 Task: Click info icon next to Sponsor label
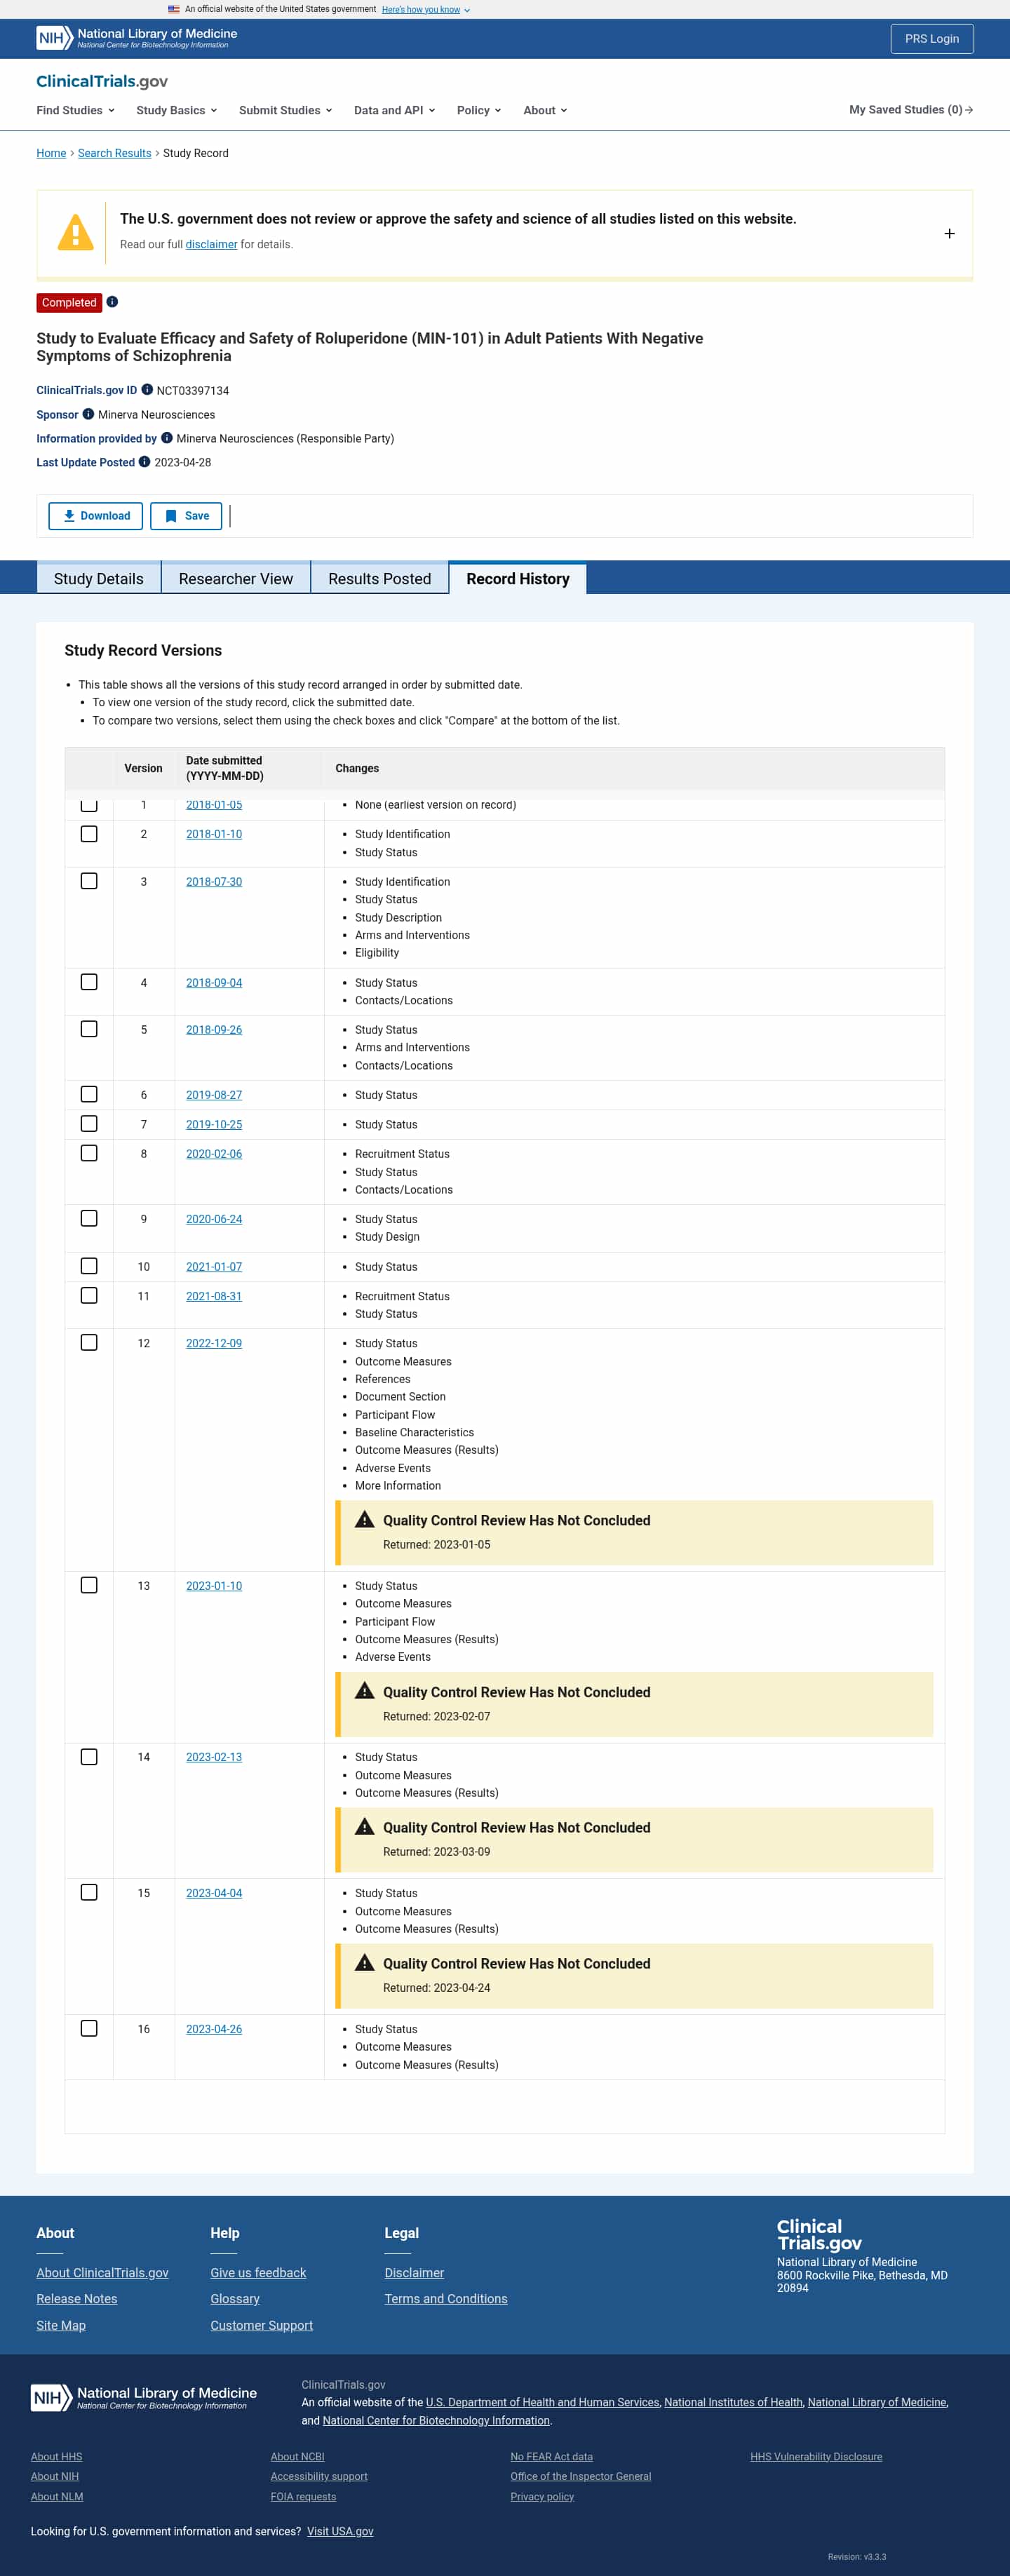point(88,414)
